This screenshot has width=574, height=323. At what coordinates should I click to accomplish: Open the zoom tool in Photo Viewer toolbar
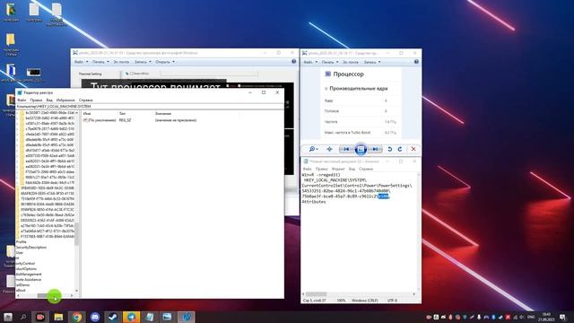click(x=313, y=149)
